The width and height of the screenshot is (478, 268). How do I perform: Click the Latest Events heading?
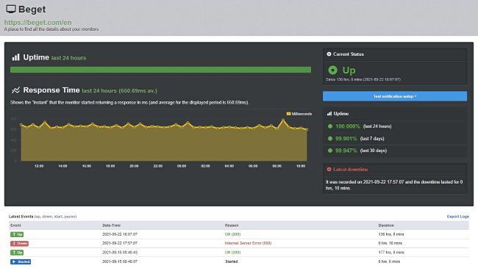21,217
